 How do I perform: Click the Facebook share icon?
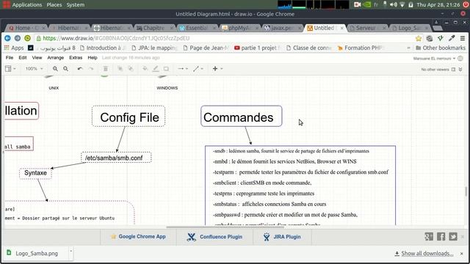(441, 236)
